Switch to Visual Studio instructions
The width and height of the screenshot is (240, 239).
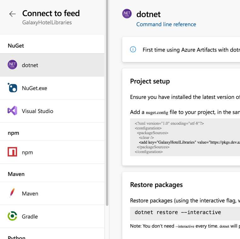[52, 111]
